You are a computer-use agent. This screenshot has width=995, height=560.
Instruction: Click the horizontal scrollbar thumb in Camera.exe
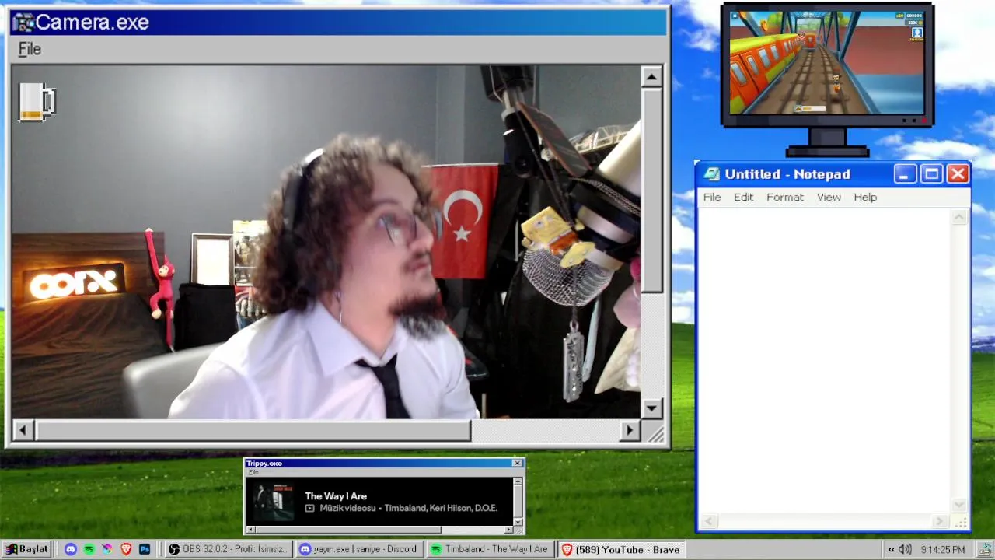pos(253,430)
